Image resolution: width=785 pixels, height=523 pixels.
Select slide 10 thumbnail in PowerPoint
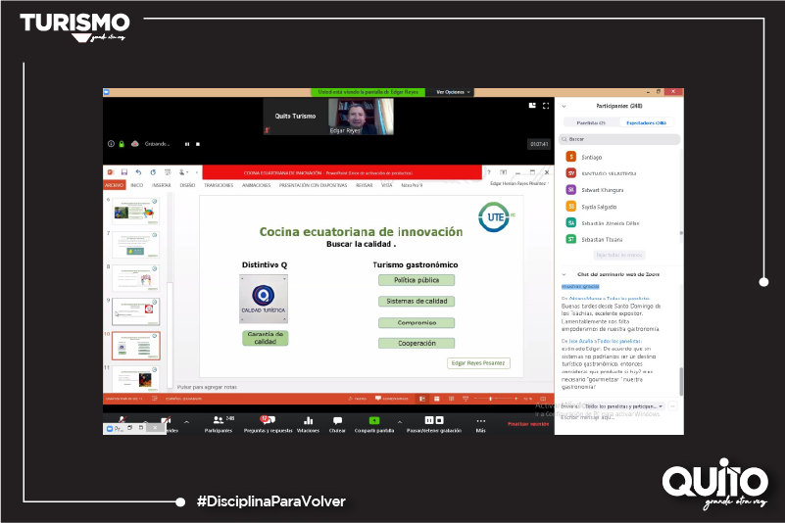click(135, 346)
